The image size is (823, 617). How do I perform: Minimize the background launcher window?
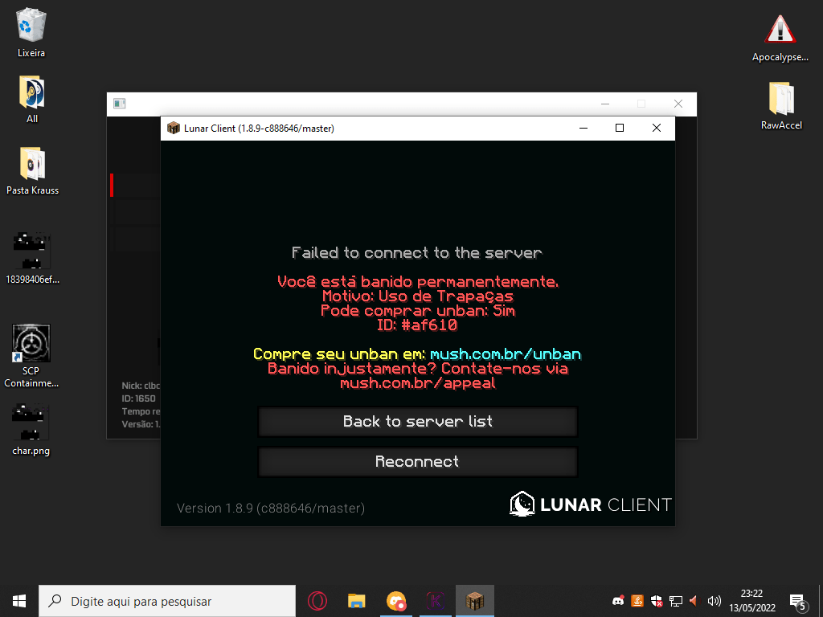click(605, 104)
